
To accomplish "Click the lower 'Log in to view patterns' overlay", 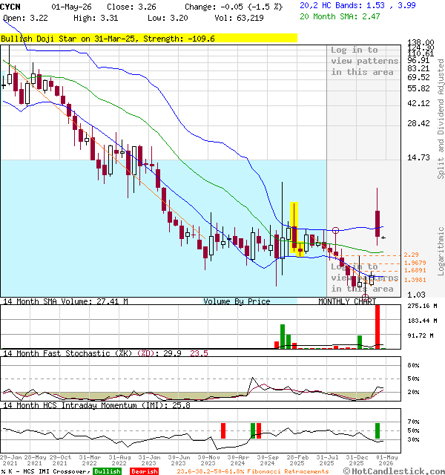I will pos(362,278).
